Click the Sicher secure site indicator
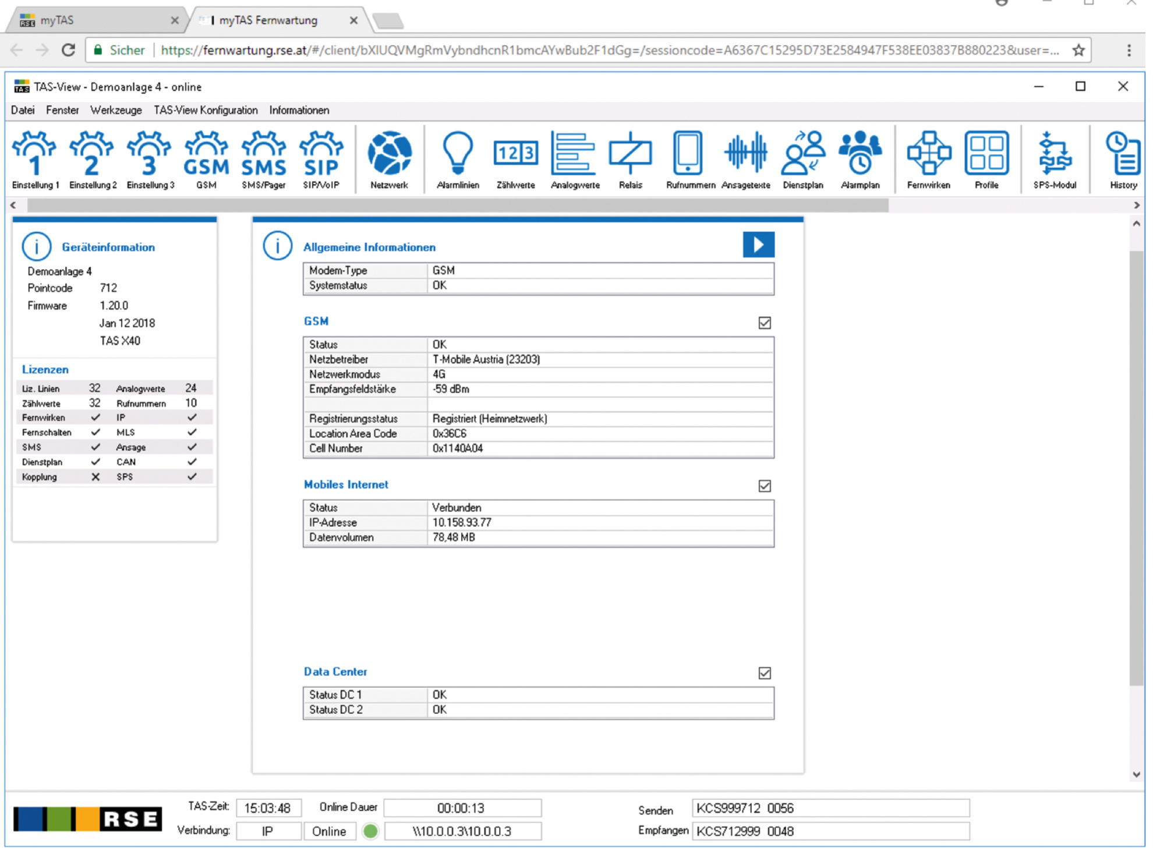This screenshot has height=850, width=1153. click(x=119, y=50)
